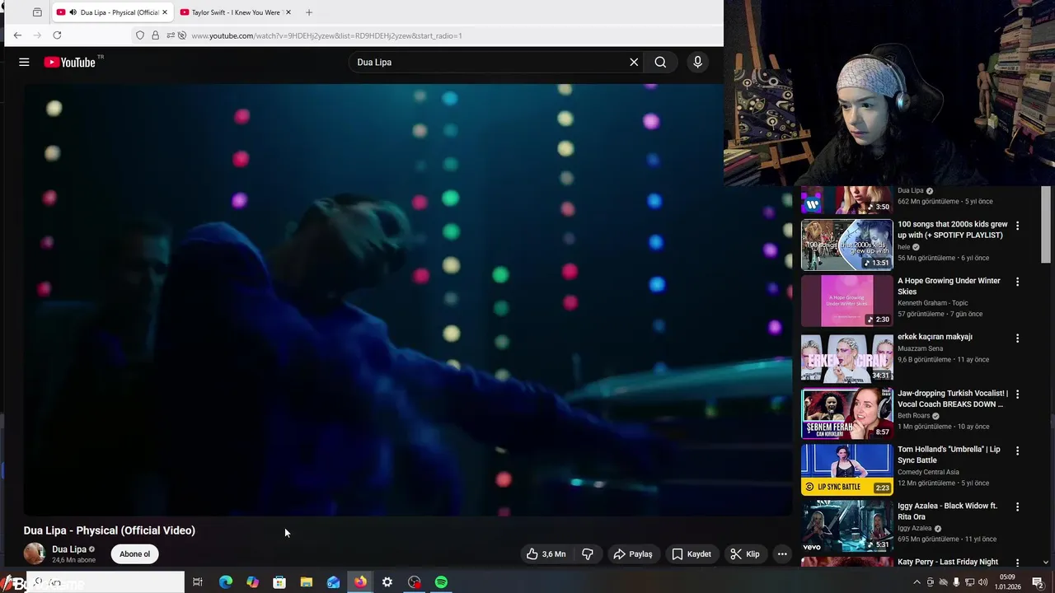Launch Microsoft Edge from taskbar
This screenshot has height=593, width=1055.
(225, 582)
